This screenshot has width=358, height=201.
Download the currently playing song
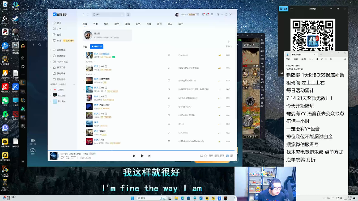coord(68,158)
